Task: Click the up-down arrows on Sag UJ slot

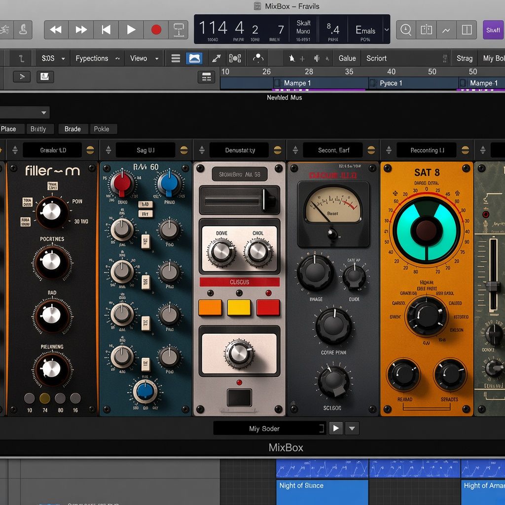Action: click(108, 150)
